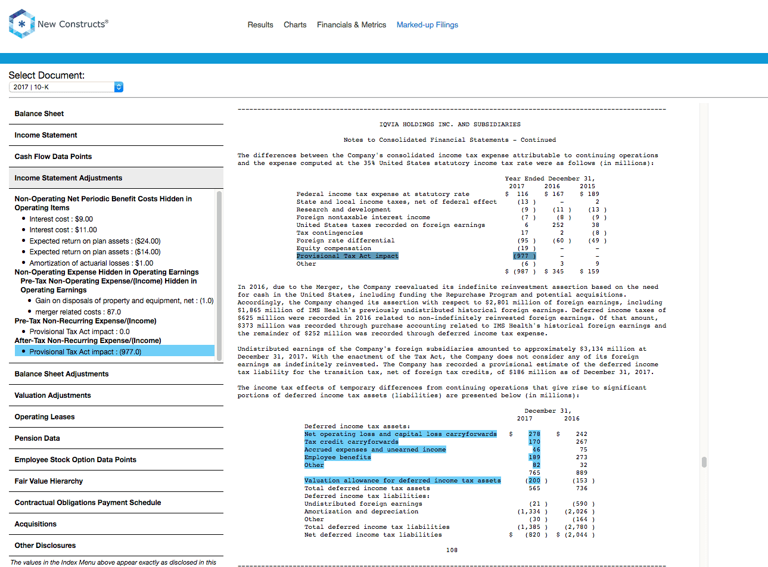Expand Employee Stock Option Data Points
The height and width of the screenshot is (567, 768).
point(116,460)
